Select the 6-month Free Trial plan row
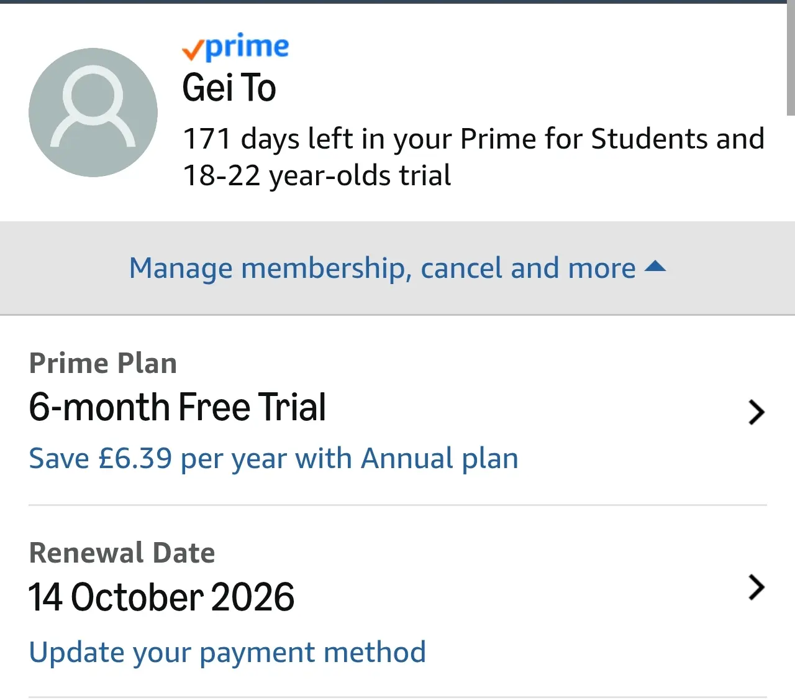795x700 pixels. click(x=397, y=410)
